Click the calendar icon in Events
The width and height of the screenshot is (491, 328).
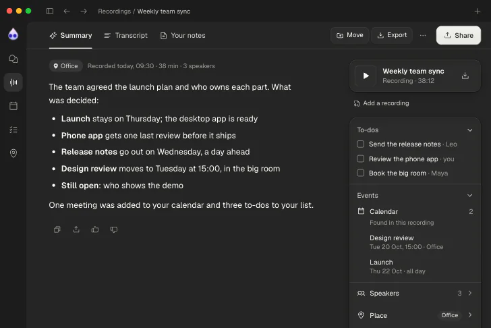point(361,211)
